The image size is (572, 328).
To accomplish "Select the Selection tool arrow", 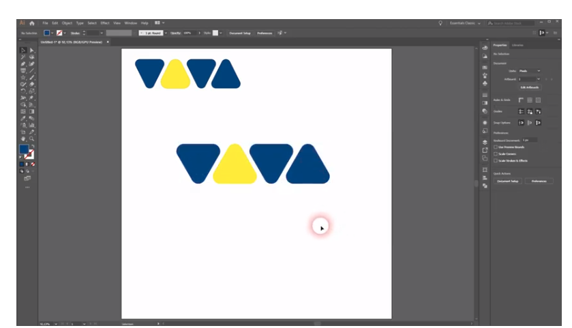I will pyautogui.click(x=23, y=50).
